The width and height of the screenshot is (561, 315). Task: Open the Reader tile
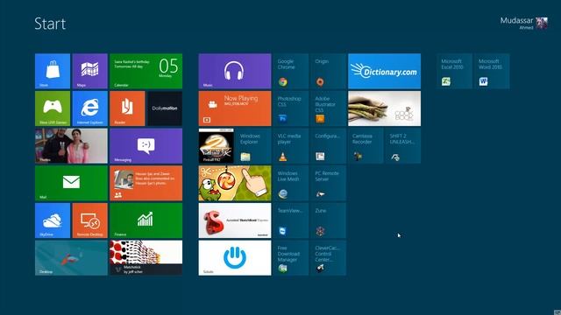(x=127, y=108)
